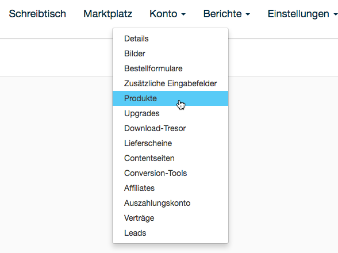This screenshot has height=253, width=338.
Task: Open the Schreibtisch navigation link
Action: coord(37,14)
